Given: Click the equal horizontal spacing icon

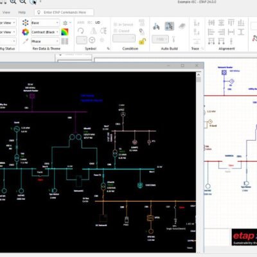Looking at the screenshot, I should (231, 32).
